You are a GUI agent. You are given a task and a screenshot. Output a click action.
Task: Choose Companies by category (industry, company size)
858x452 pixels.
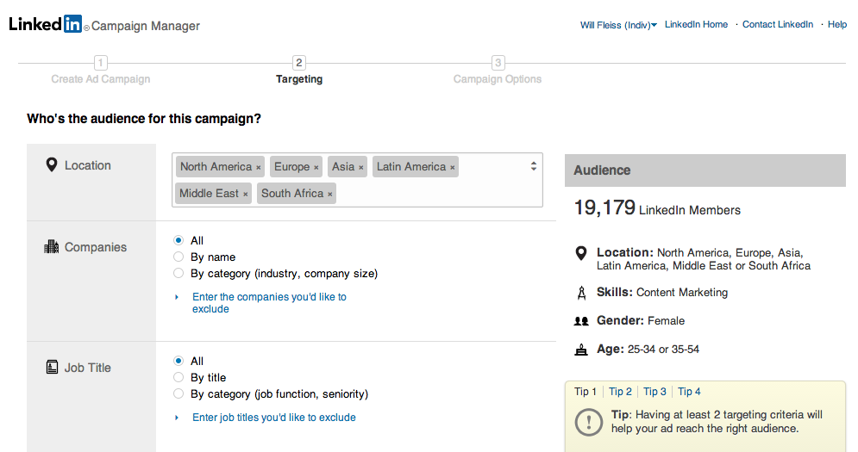pyautogui.click(x=178, y=274)
